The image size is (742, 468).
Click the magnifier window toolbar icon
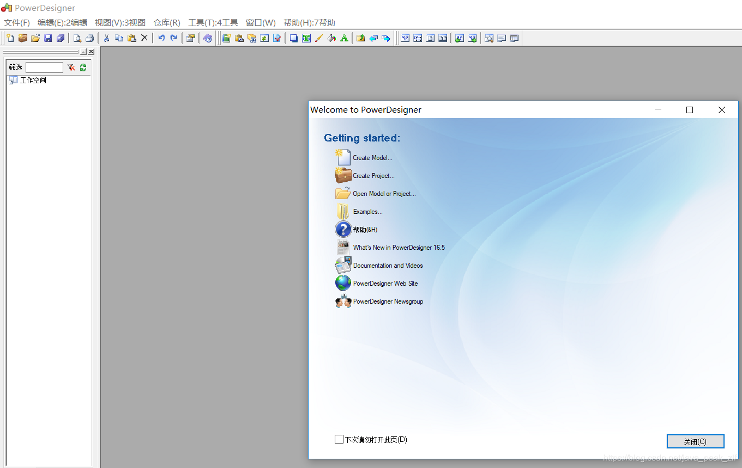coord(489,38)
